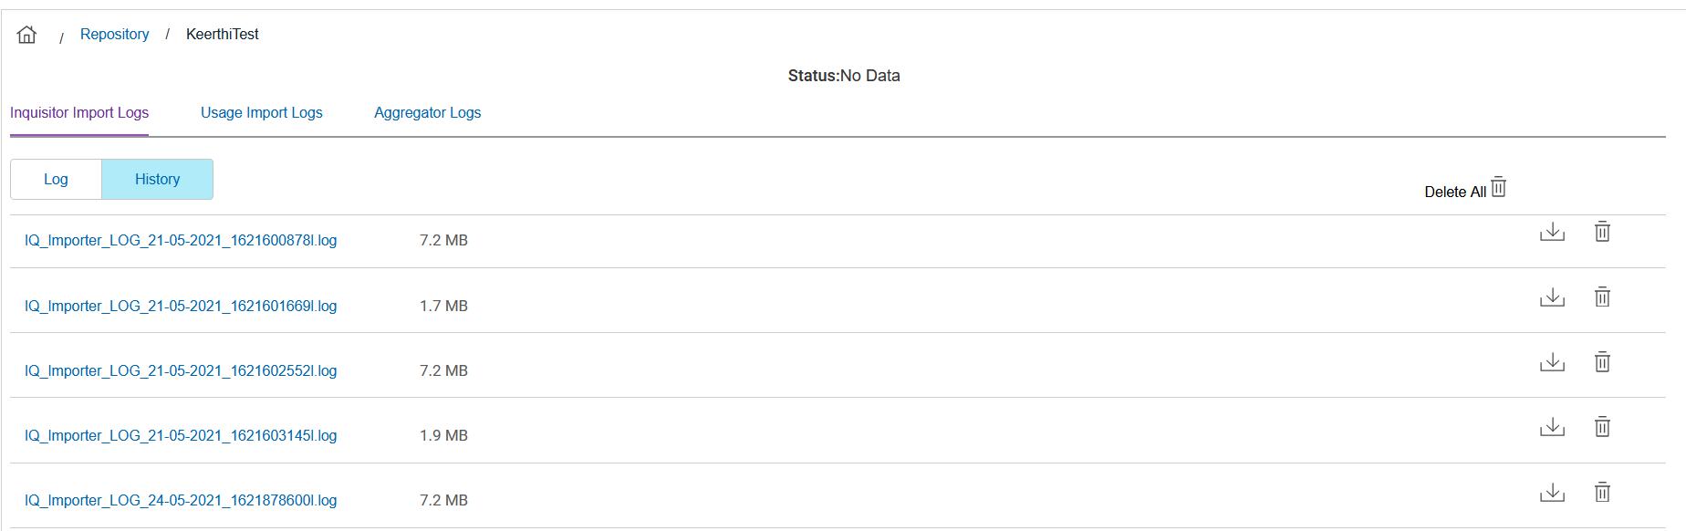Delete the log ending 1621601669l

tap(1602, 297)
